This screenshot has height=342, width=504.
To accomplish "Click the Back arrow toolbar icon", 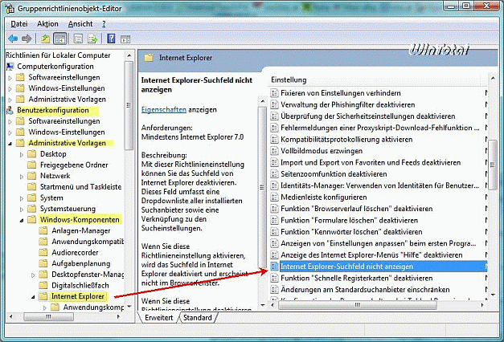I will [13, 39].
